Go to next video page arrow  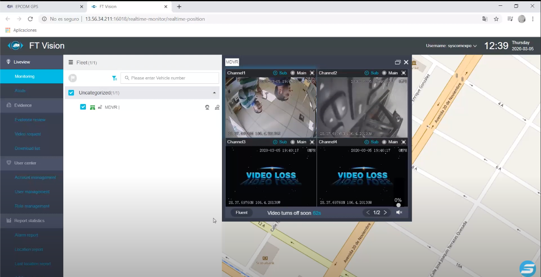point(385,213)
